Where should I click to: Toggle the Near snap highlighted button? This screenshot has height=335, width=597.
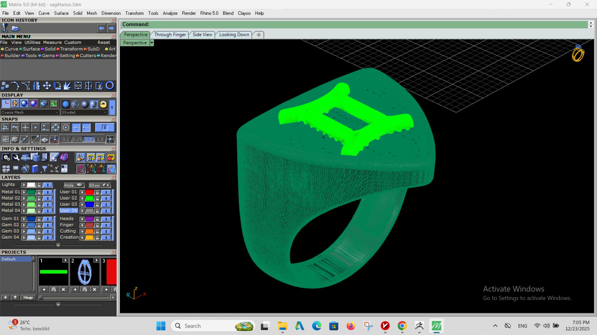(76, 127)
